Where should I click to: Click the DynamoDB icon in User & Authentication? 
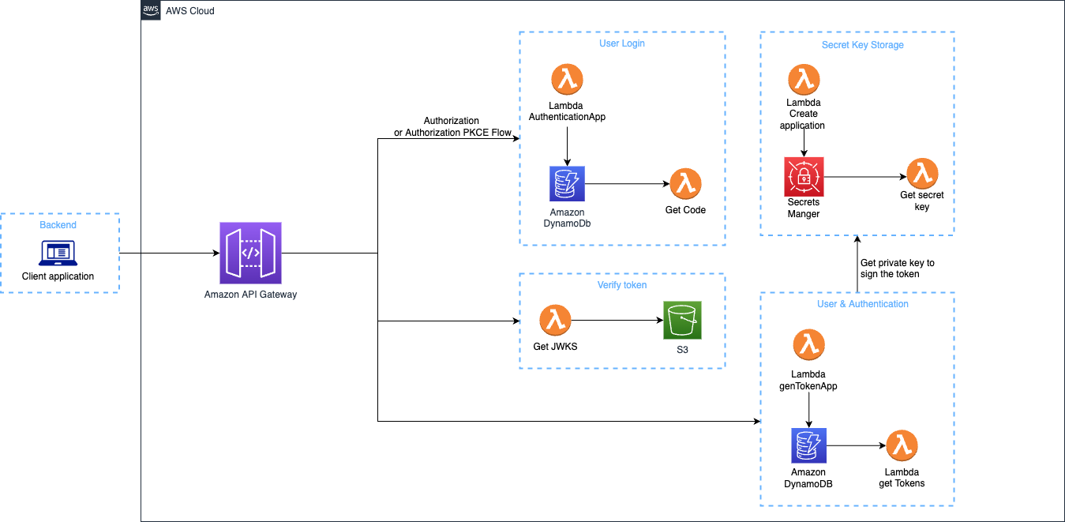click(808, 446)
